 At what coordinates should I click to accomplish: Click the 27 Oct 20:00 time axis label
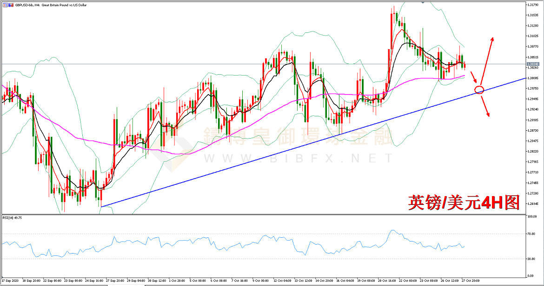[471, 280]
